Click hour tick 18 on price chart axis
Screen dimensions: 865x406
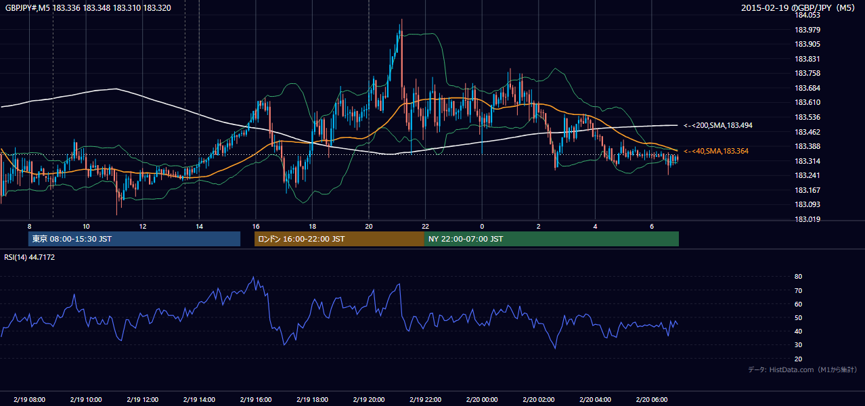tap(312, 225)
